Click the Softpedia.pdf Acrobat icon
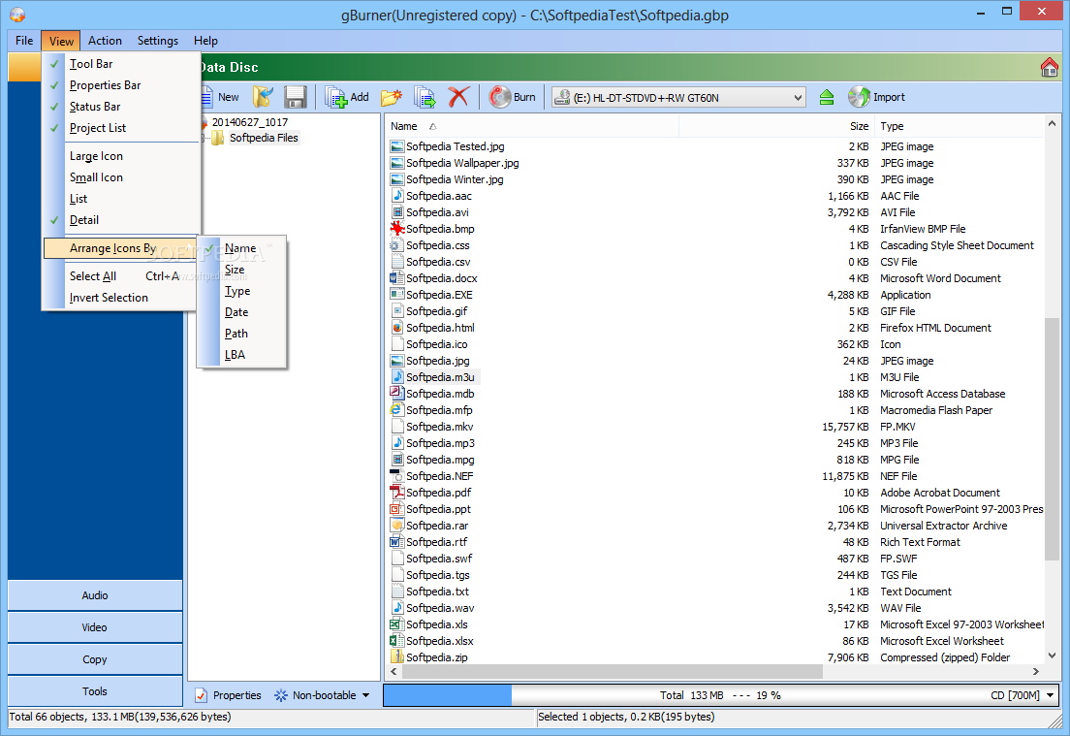 pos(397,493)
